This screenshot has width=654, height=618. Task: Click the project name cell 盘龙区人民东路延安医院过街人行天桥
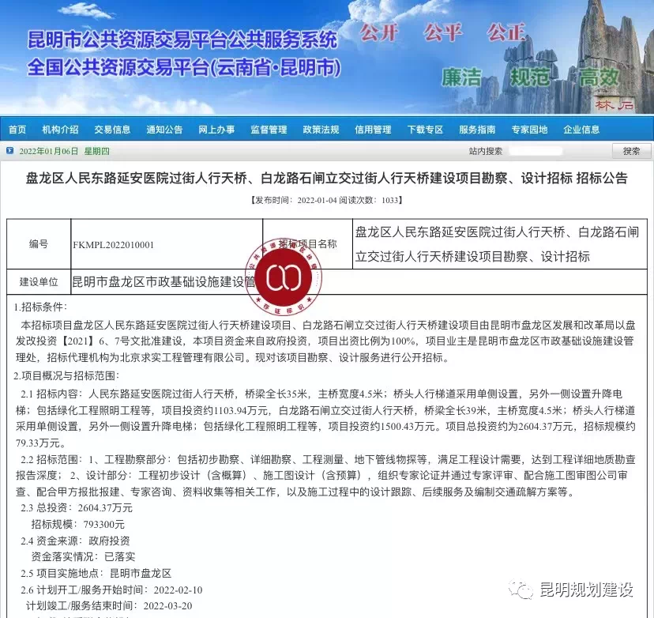(x=497, y=244)
